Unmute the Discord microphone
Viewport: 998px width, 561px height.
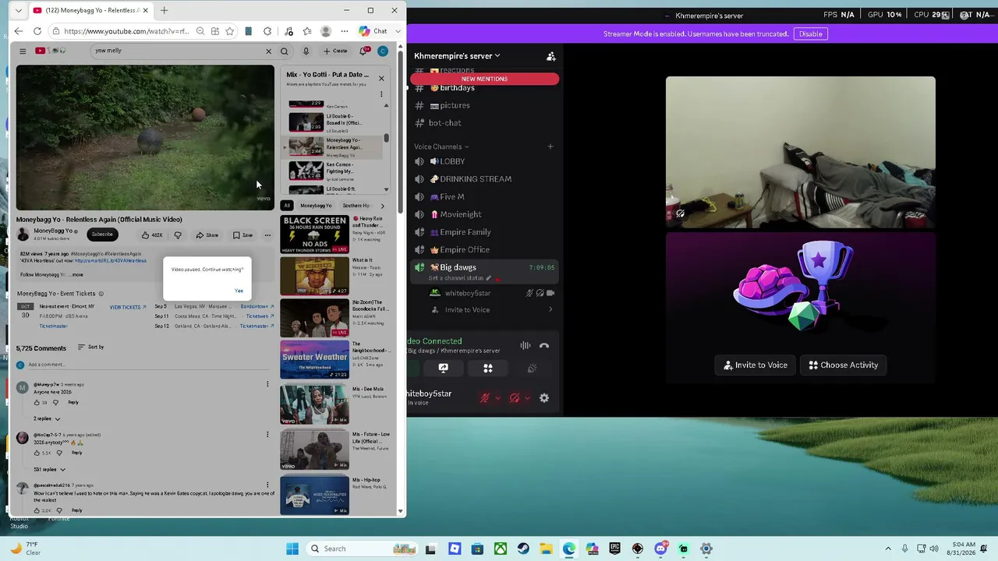pyautogui.click(x=485, y=398)
